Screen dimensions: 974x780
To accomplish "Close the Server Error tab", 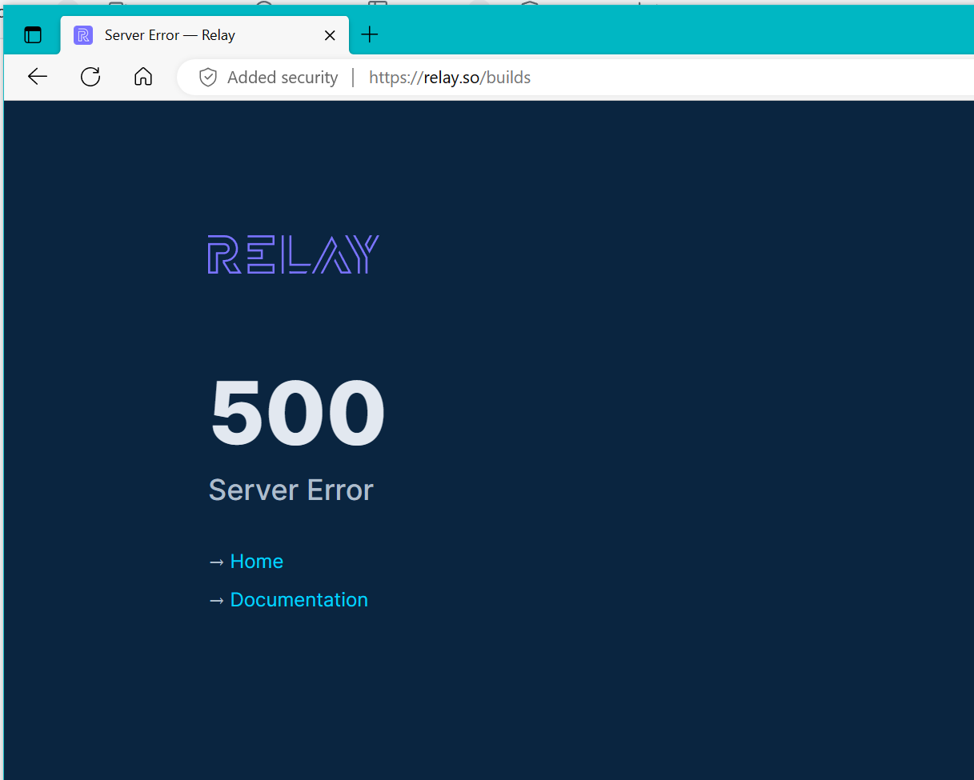I will (x=330, y=34).
